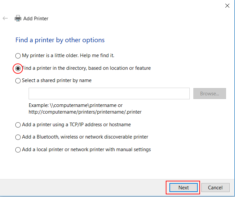Viewport: 235px width, 197px height.
Task: Click the 'TCP/IP address or hostname' label text
Action: 100,125
